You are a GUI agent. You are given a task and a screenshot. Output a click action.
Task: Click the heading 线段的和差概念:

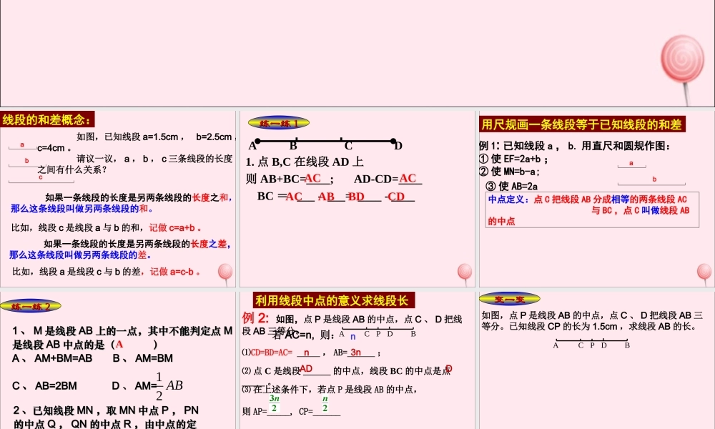[47, 120]
